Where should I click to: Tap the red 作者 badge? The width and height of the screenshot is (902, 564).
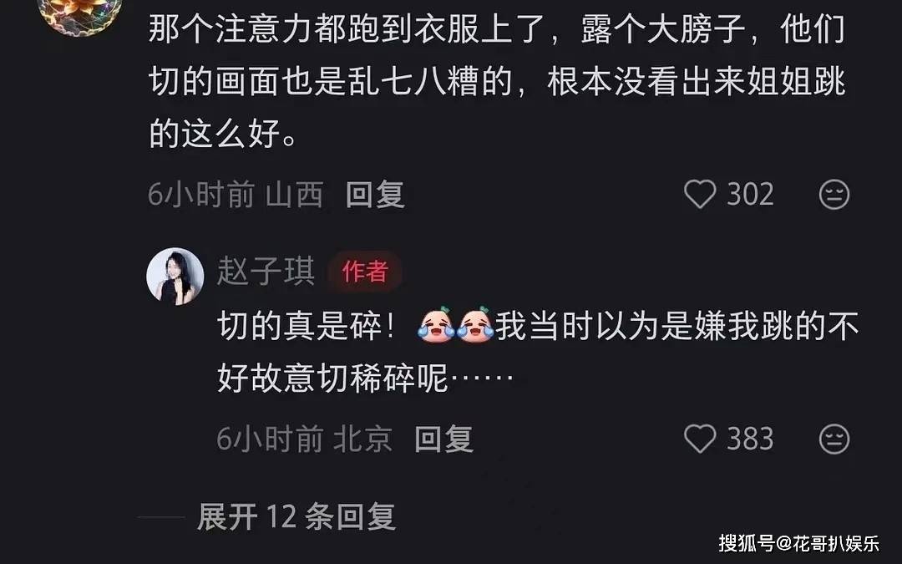pyautogui.click(x=365, y=271)
